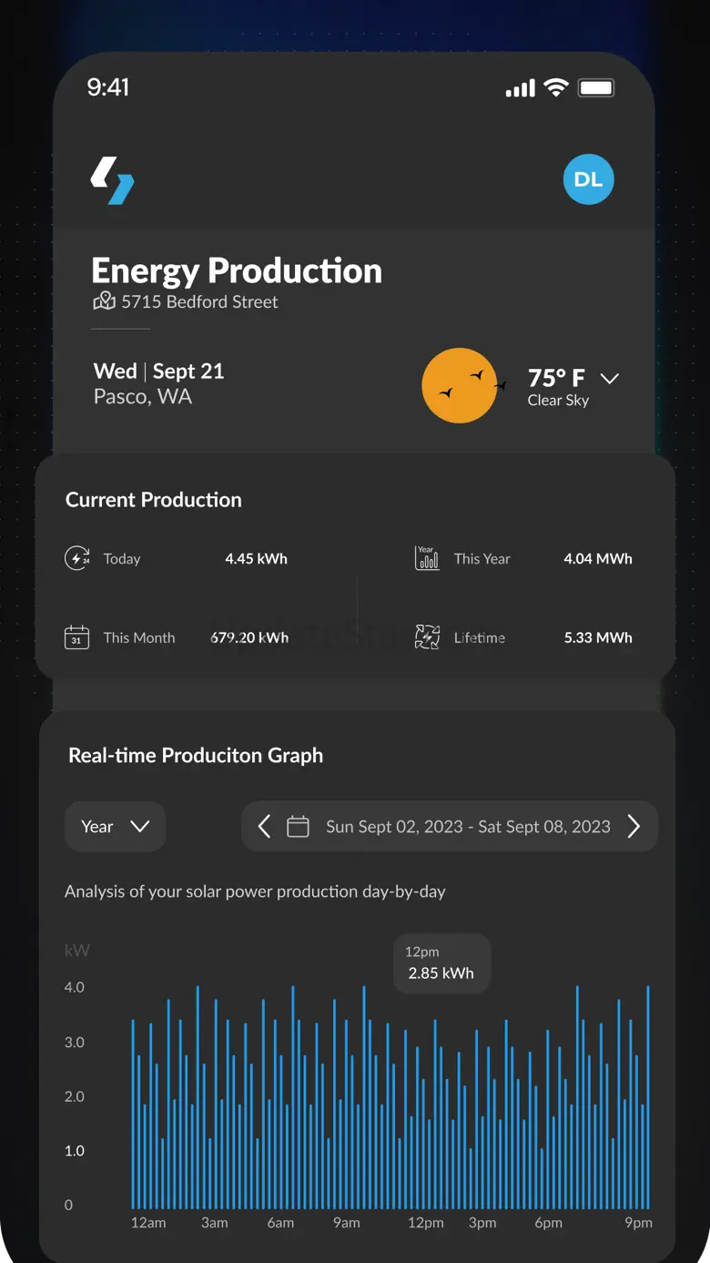Check the Wi-Fi status icon
The width and height of the screenshot is (710, 1263).
pos(555,87)
